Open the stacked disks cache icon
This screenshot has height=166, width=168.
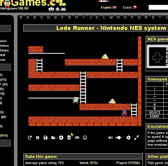69,138
